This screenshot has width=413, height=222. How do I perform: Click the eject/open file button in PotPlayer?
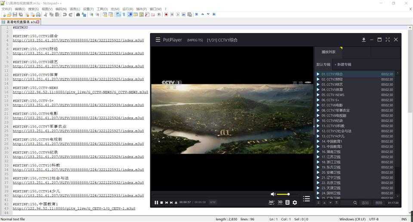pyautogui.click(x=176, y=203)
